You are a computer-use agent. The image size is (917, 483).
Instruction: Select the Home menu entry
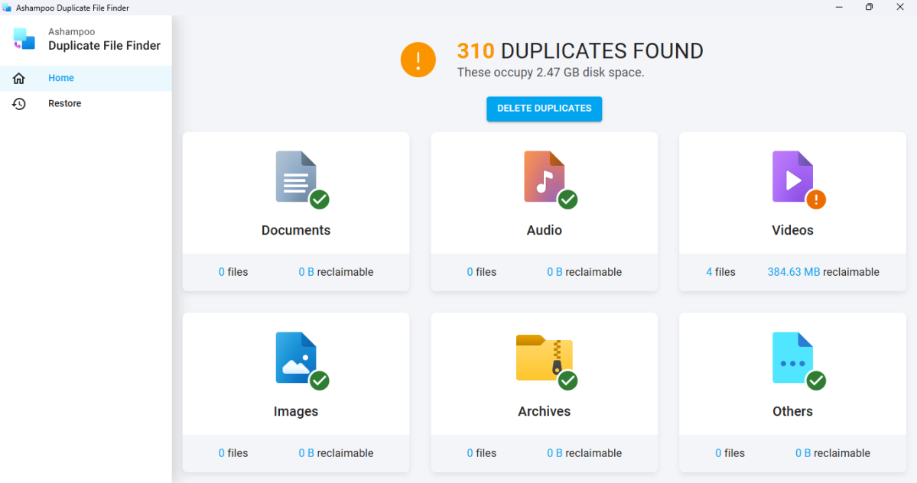coord(60,77)
